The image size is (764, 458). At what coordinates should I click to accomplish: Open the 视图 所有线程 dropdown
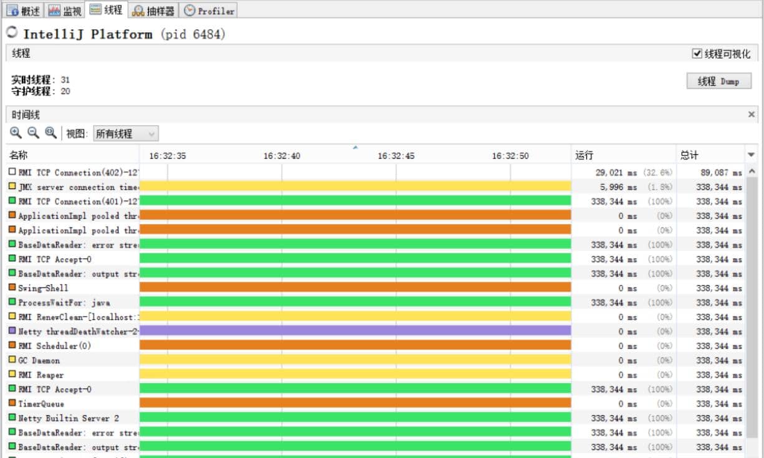pos(126,134)
